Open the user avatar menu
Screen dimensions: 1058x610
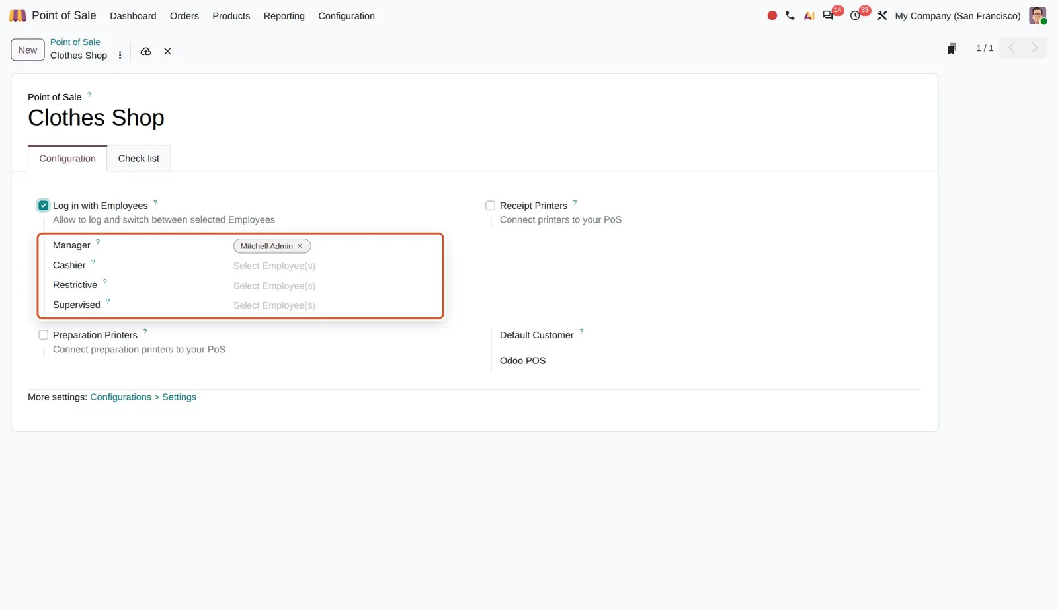point(1038,15)
